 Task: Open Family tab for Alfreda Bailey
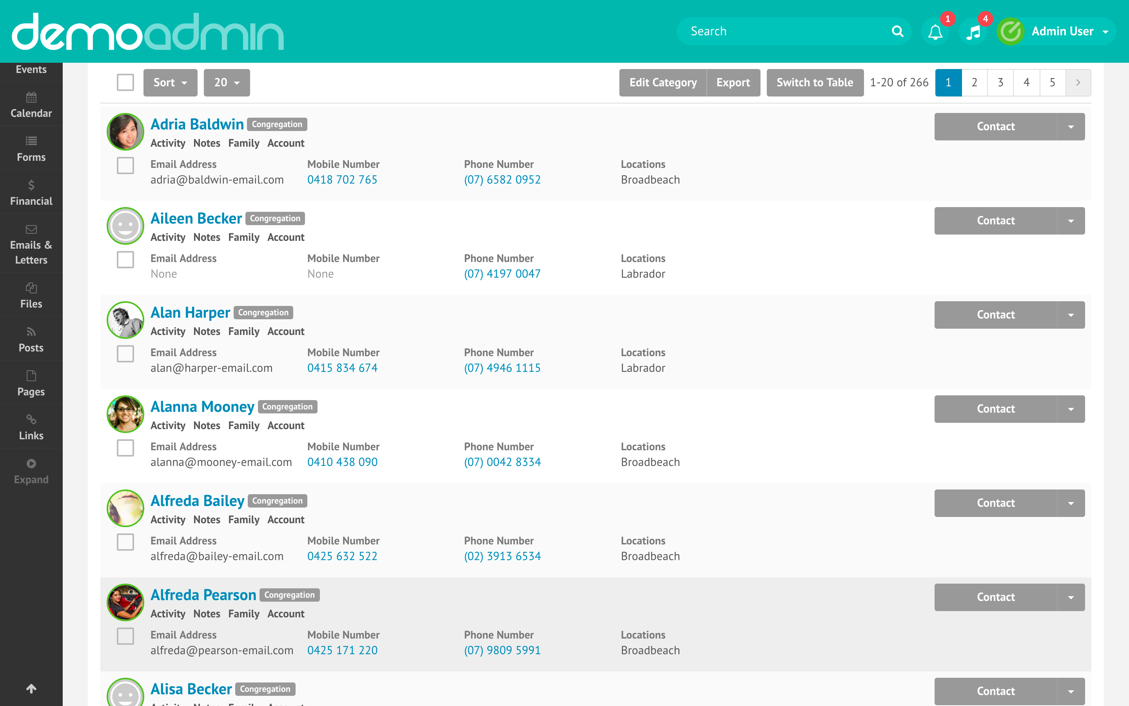(243, 520)
